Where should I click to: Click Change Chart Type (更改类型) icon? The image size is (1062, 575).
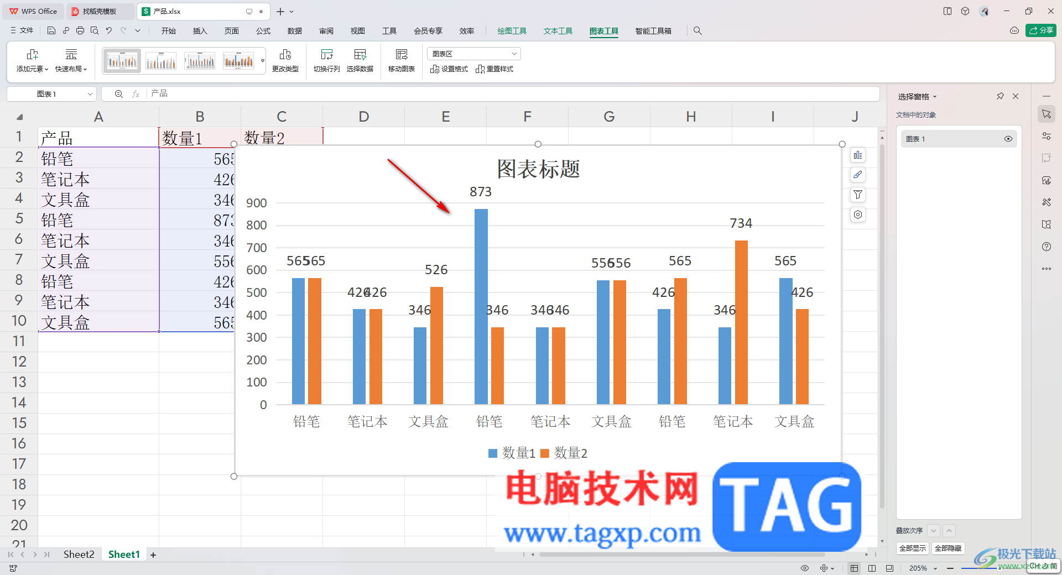tap(285, 54)
